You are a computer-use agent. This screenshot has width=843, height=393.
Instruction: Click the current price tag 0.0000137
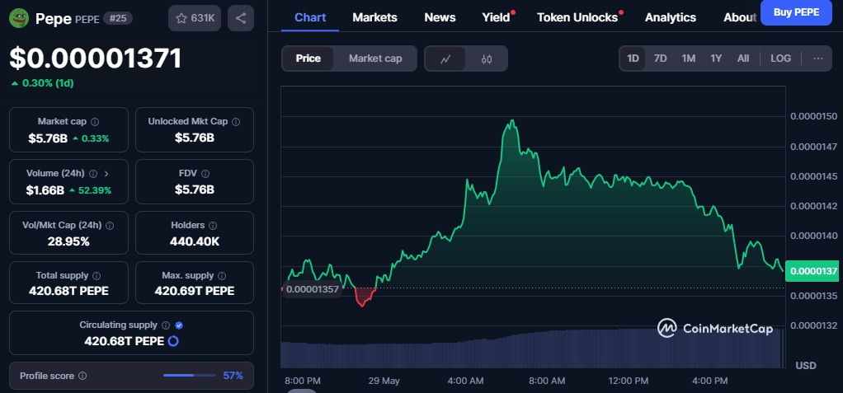813,271
